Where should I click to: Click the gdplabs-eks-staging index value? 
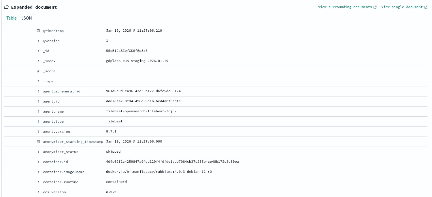tap(137, 61)
